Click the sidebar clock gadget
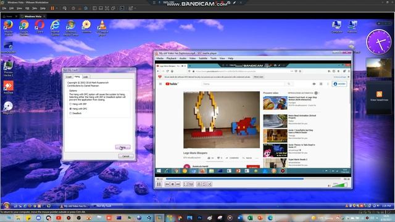 (379, 42)
